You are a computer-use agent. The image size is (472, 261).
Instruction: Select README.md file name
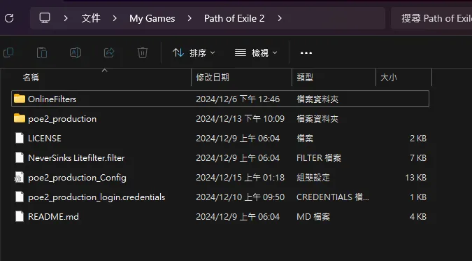coord(53,217)
